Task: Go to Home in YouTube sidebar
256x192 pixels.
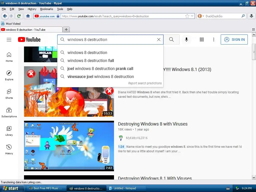Action: point(9,57)
